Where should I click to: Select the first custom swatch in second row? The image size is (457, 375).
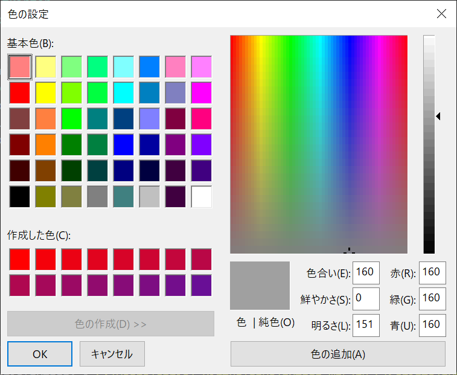[x=19, y=285]
